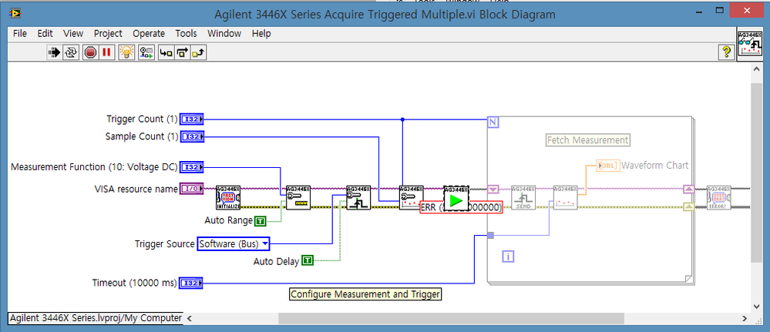Screen dimensions: 770x332
Task: Select the Configure Multipoint subVI node
Action: click(x=412, y=198)
